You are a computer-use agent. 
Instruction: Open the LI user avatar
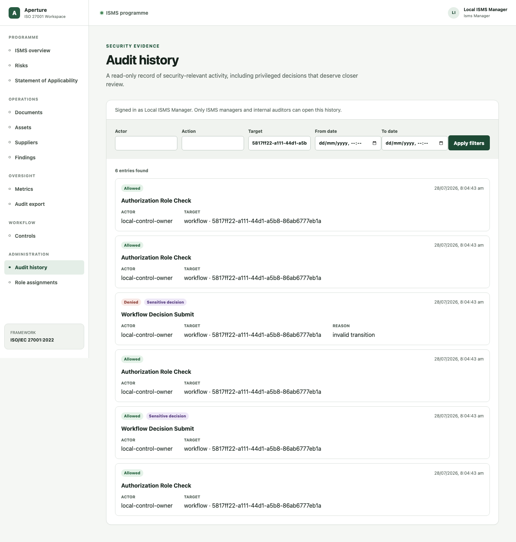pos(454,13)
